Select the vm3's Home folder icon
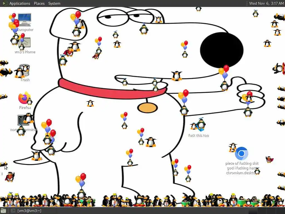The image size is (285, 214). click(x=24, y=43)
